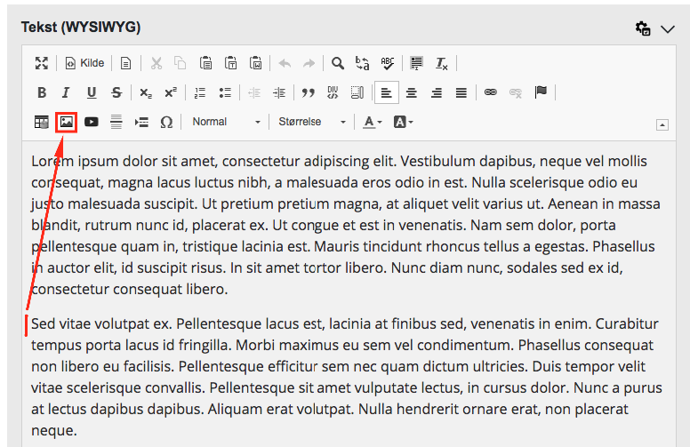Create a DIV container
The image size is (690, 447).
pos(333,92)
